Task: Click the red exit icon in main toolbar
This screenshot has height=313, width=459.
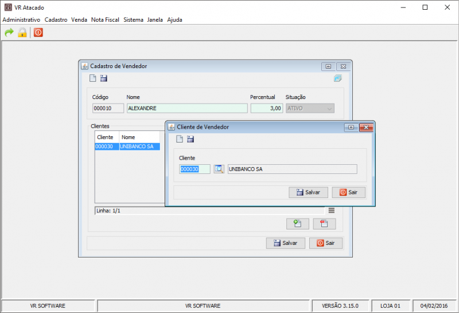Action: 38,32
